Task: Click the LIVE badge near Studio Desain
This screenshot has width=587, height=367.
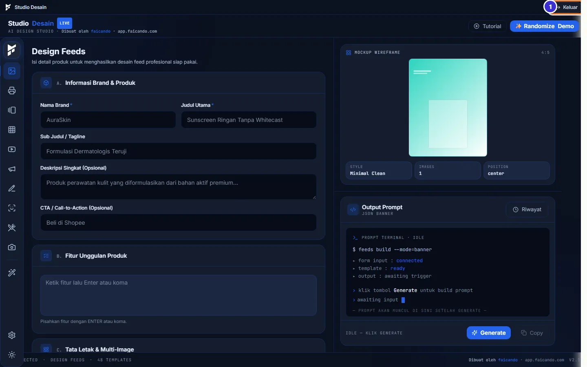Action: (64, 23)
